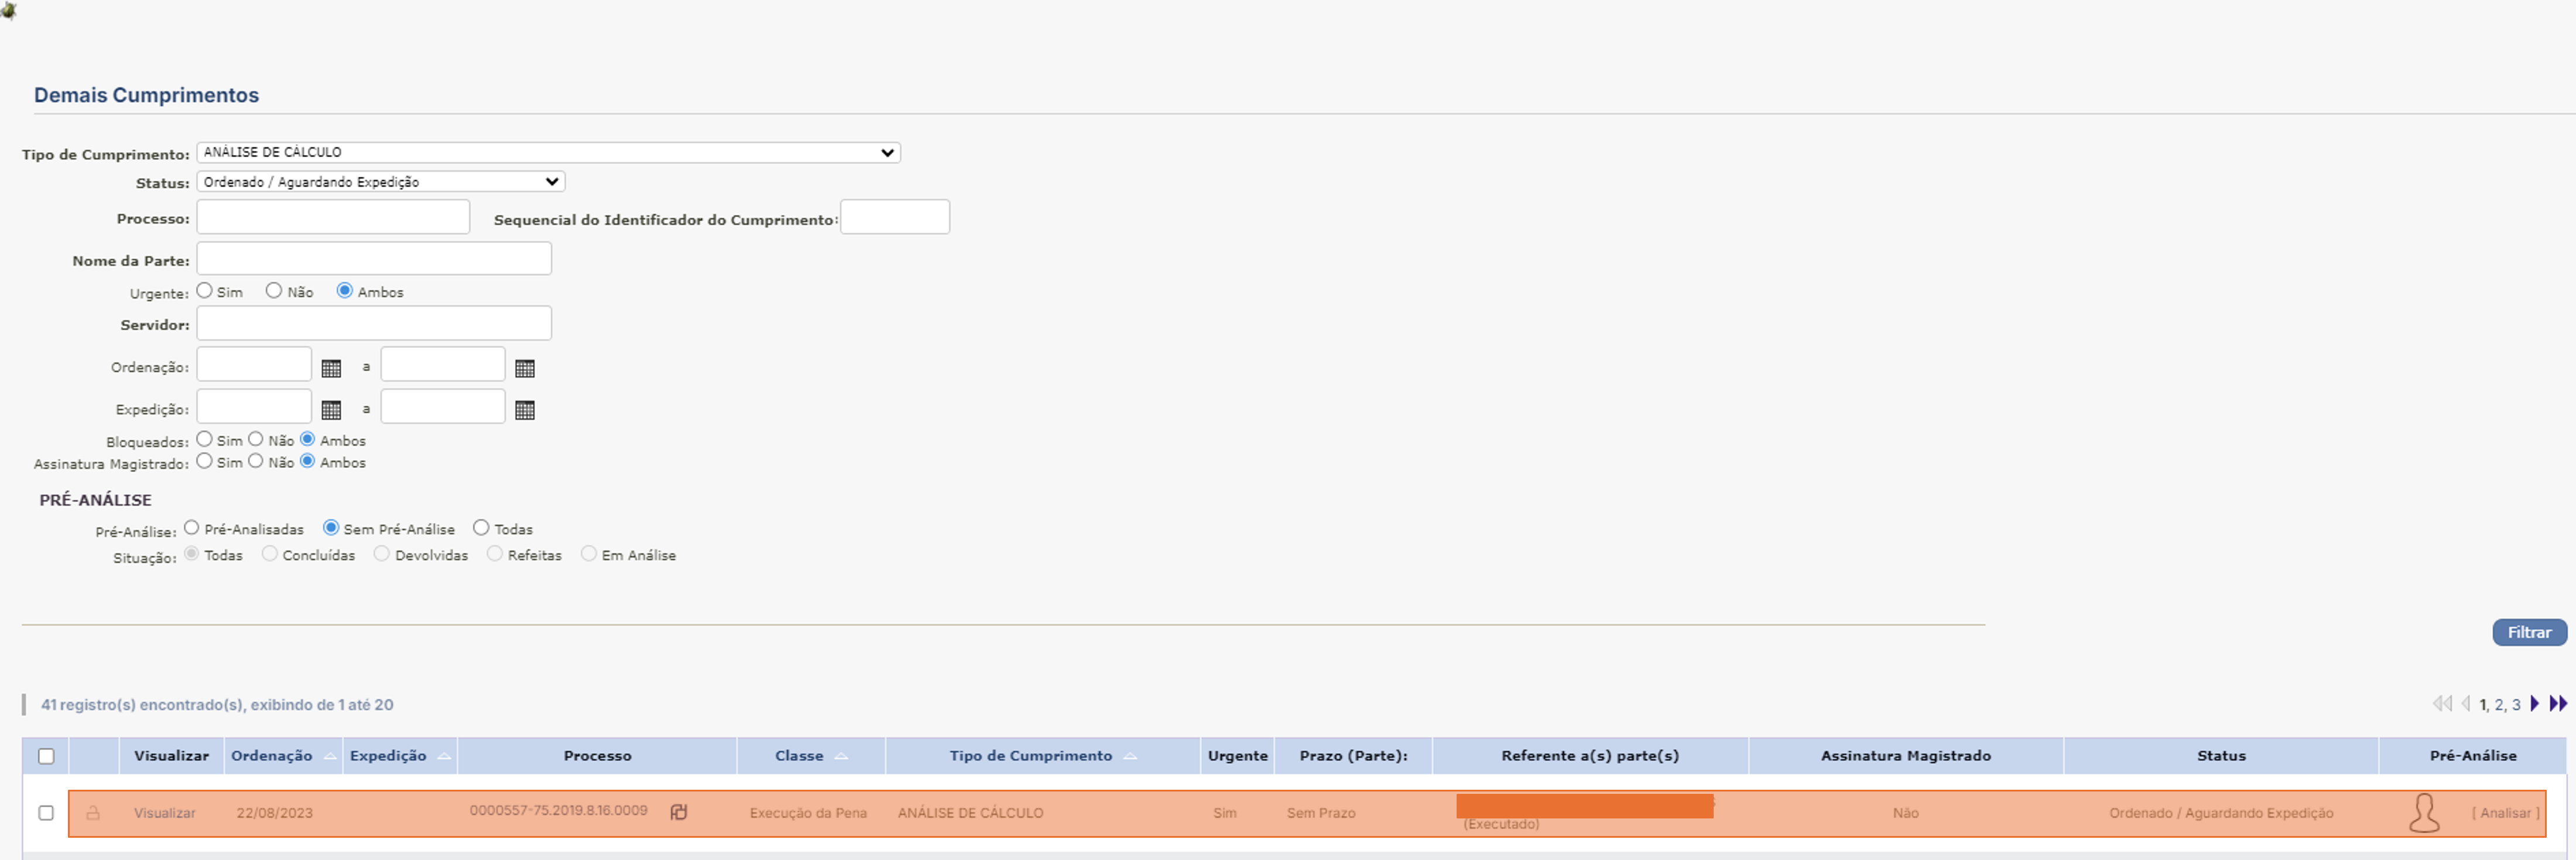The height and width of the screenshot is (860, 2576).
Task: Open Expedição start date calendar icon
Action: tap(331, 410)
